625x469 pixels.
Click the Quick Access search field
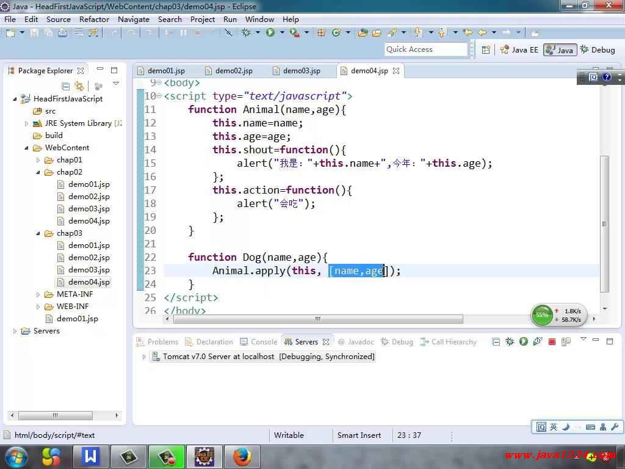click(x=425, y=49)
